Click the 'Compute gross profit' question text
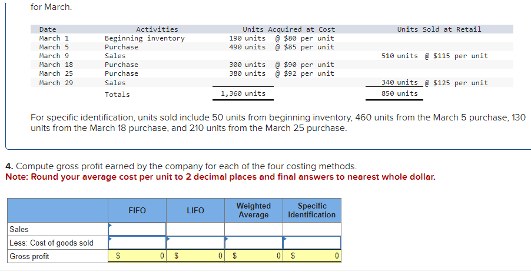The image size is (531, 272). coord(181,166)
